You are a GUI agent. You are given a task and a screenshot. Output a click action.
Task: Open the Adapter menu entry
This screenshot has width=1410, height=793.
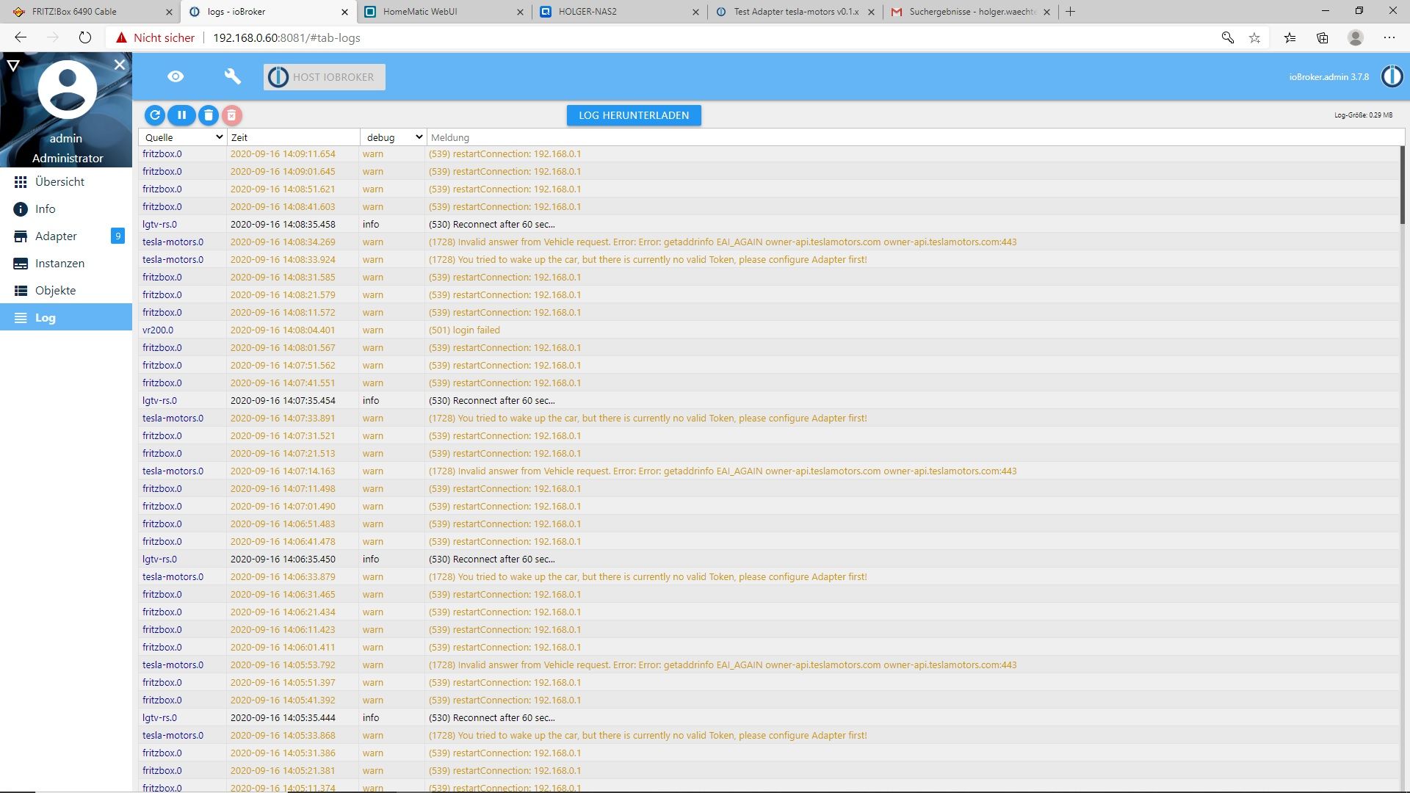tap(56, 236)
